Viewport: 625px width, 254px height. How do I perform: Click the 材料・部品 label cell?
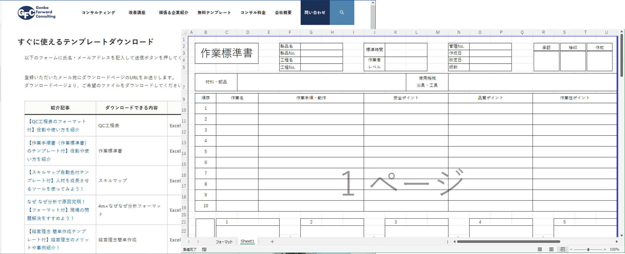click(x=216, y=82)
